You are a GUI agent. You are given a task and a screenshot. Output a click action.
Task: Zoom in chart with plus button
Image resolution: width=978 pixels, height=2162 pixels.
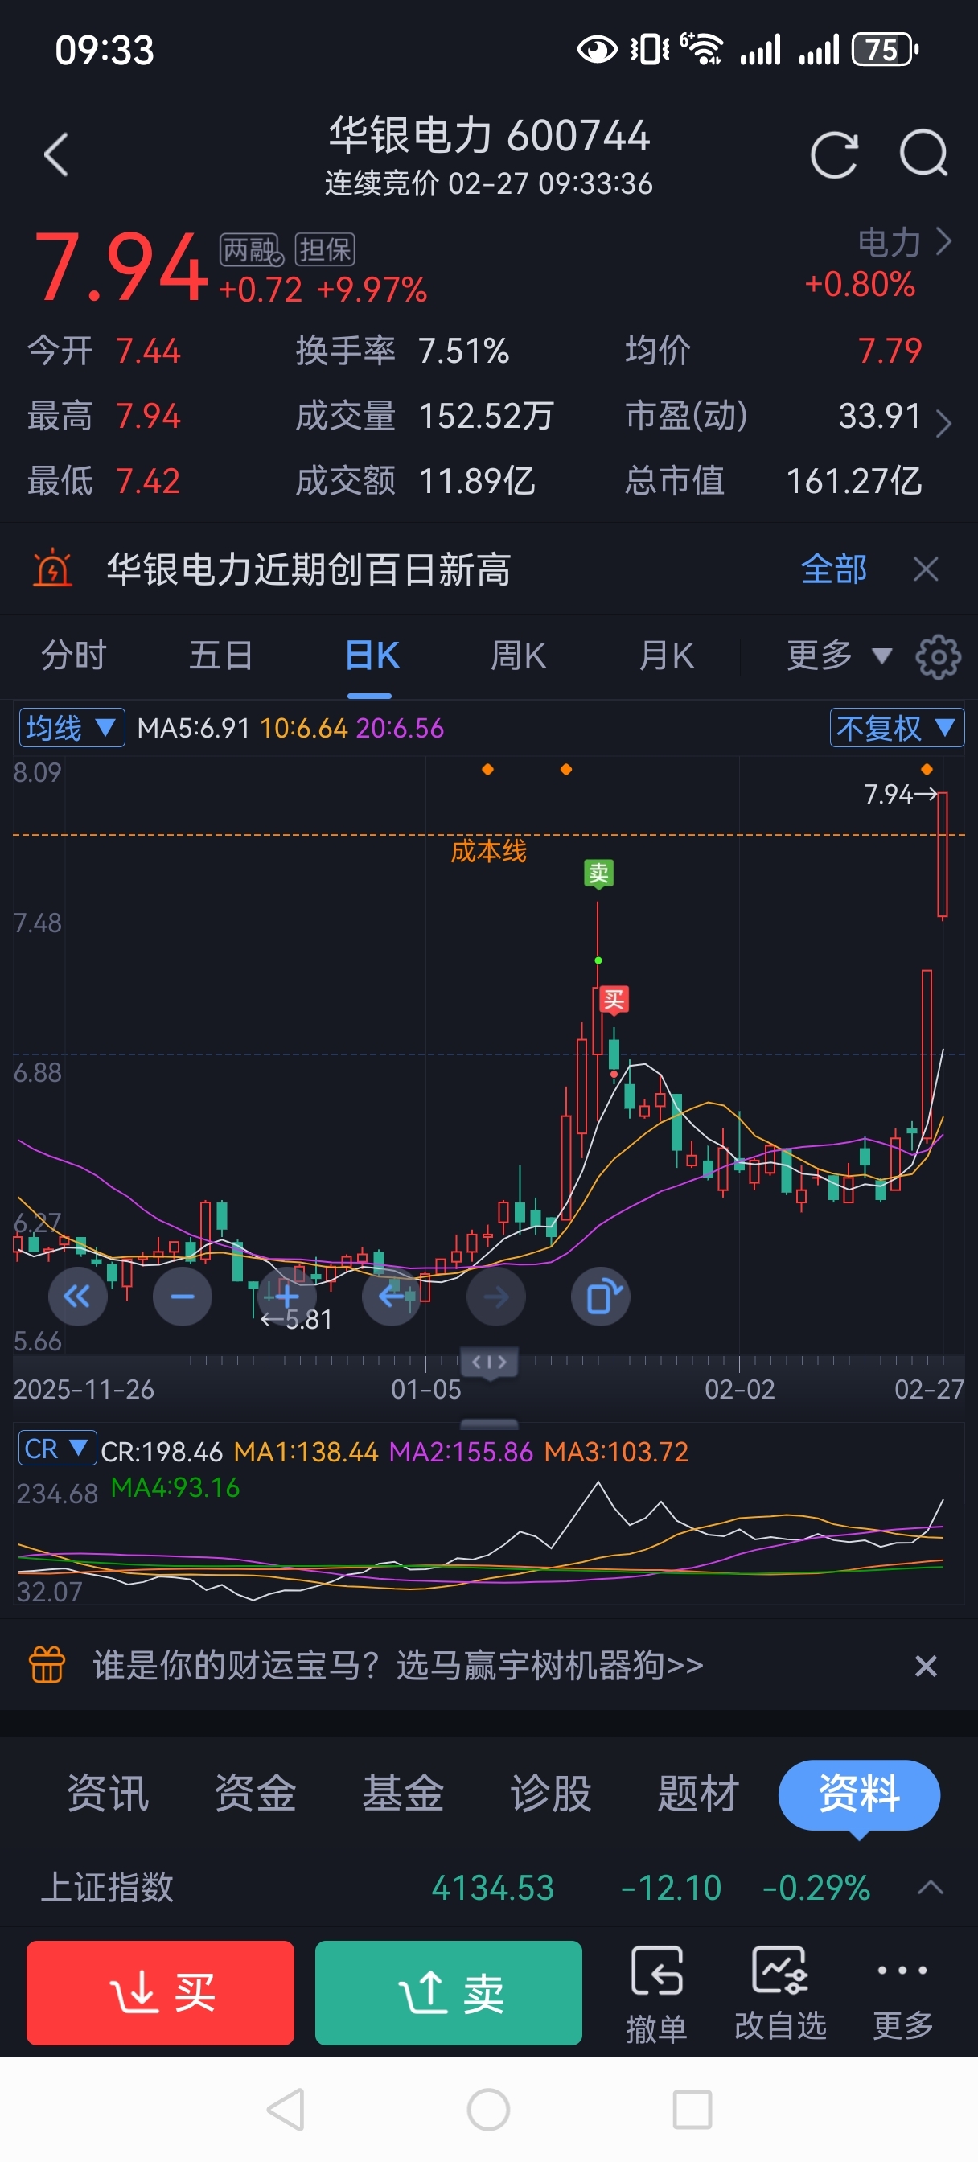click(286, 1296)
